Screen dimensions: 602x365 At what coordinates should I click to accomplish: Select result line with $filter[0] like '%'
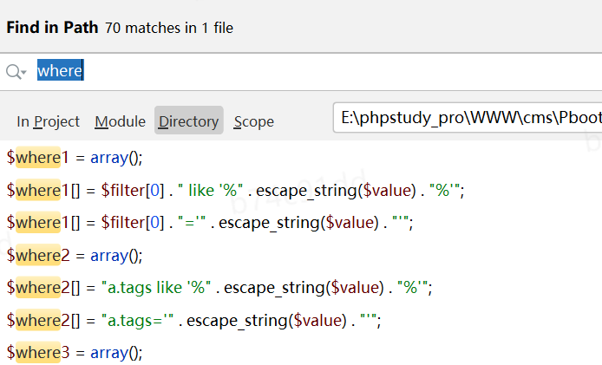[235, 190]
